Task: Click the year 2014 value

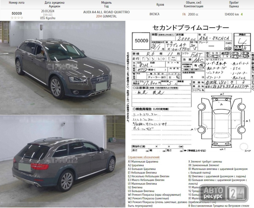Action: (x=99, y=16)
